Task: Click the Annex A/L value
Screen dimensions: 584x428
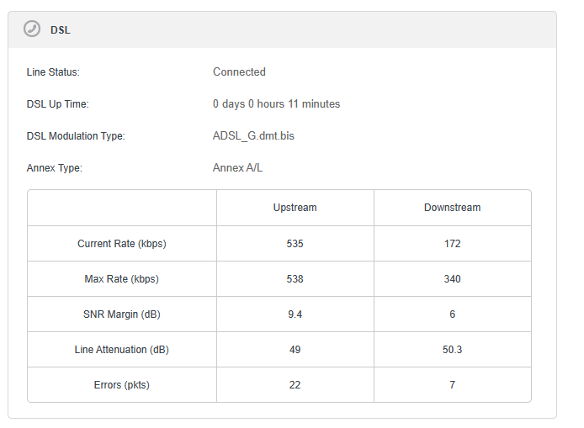Action: pyautogui.click(x=237, y=168)
